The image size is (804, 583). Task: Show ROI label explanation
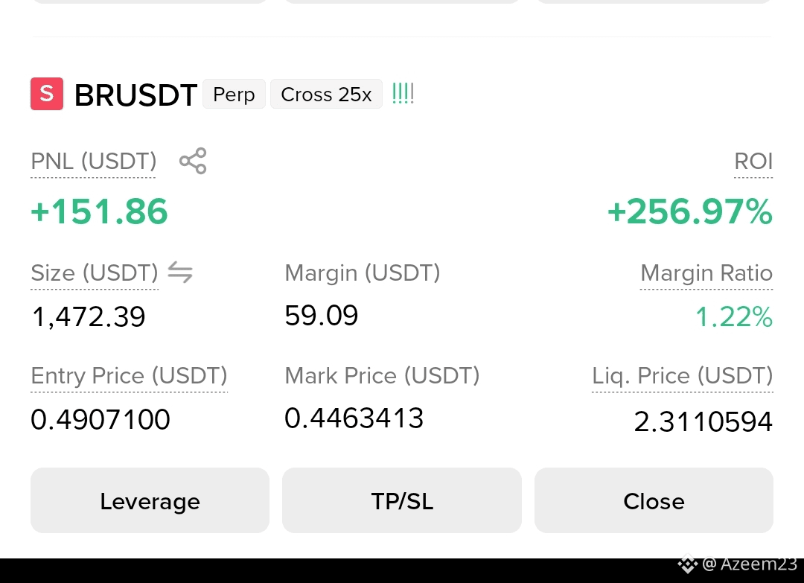coord(753,162)
